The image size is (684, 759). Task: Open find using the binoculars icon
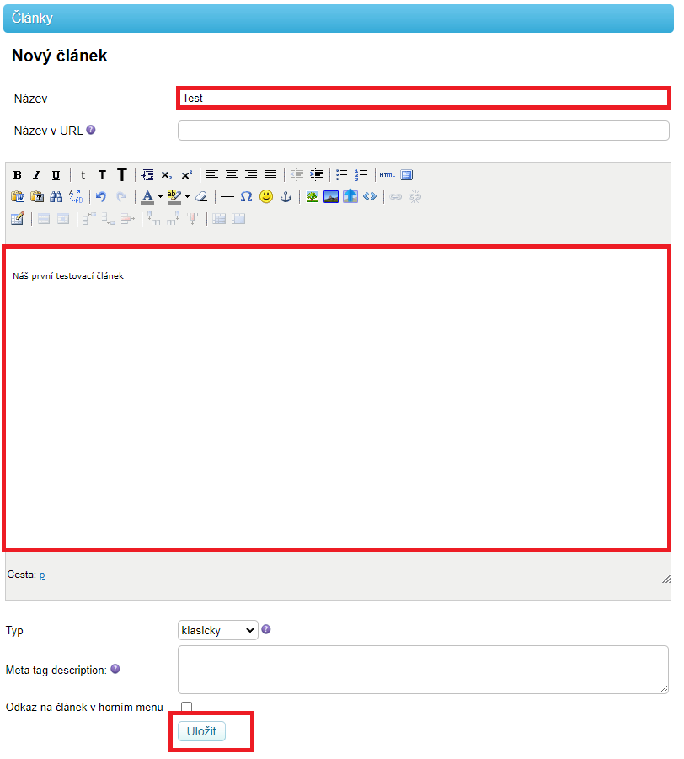point(56,197)
